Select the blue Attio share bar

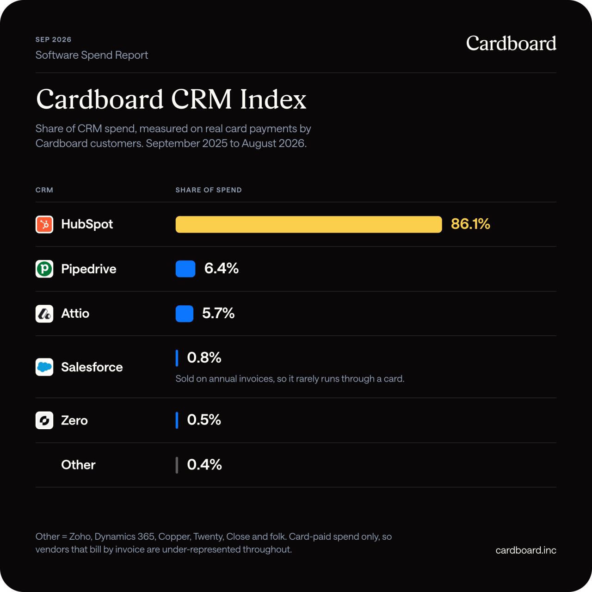tap(185, 314)
